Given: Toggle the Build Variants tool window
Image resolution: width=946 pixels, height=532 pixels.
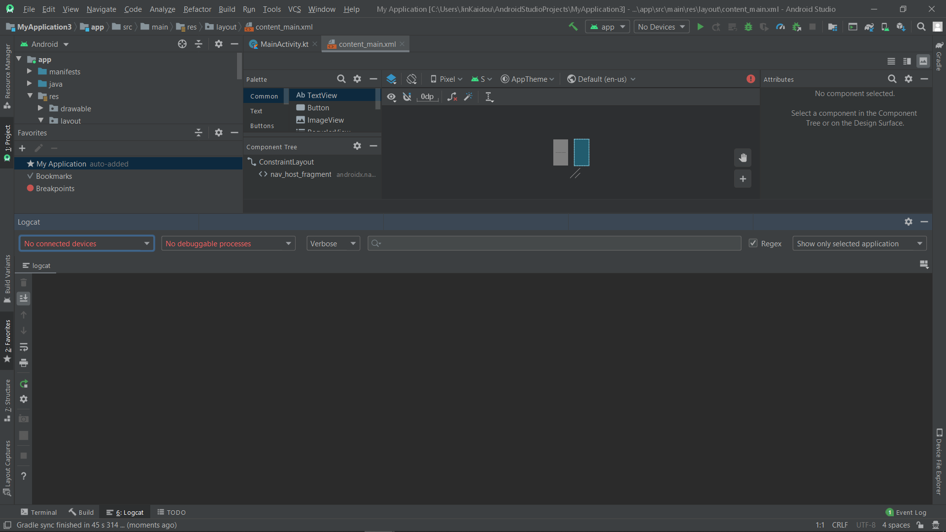Looking at the screenshot, I should pyautogui.click(x=7, y=279).
